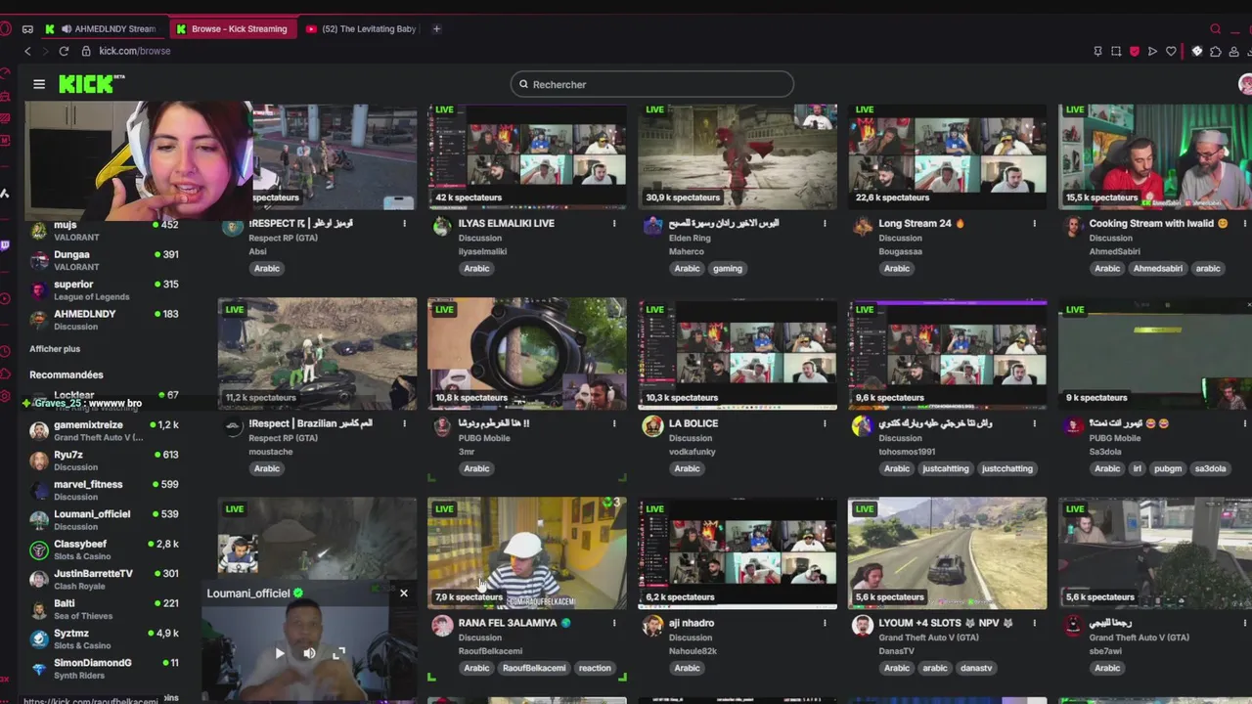The width and height of the screenshot is (1252, 704).
Task: Open three-dot menu for Elden Ring stream
Action: [825, 224]
